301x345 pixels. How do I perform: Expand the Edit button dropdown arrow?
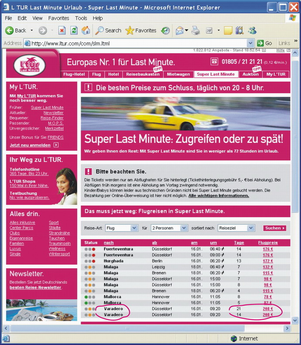(x=219, y=30)
